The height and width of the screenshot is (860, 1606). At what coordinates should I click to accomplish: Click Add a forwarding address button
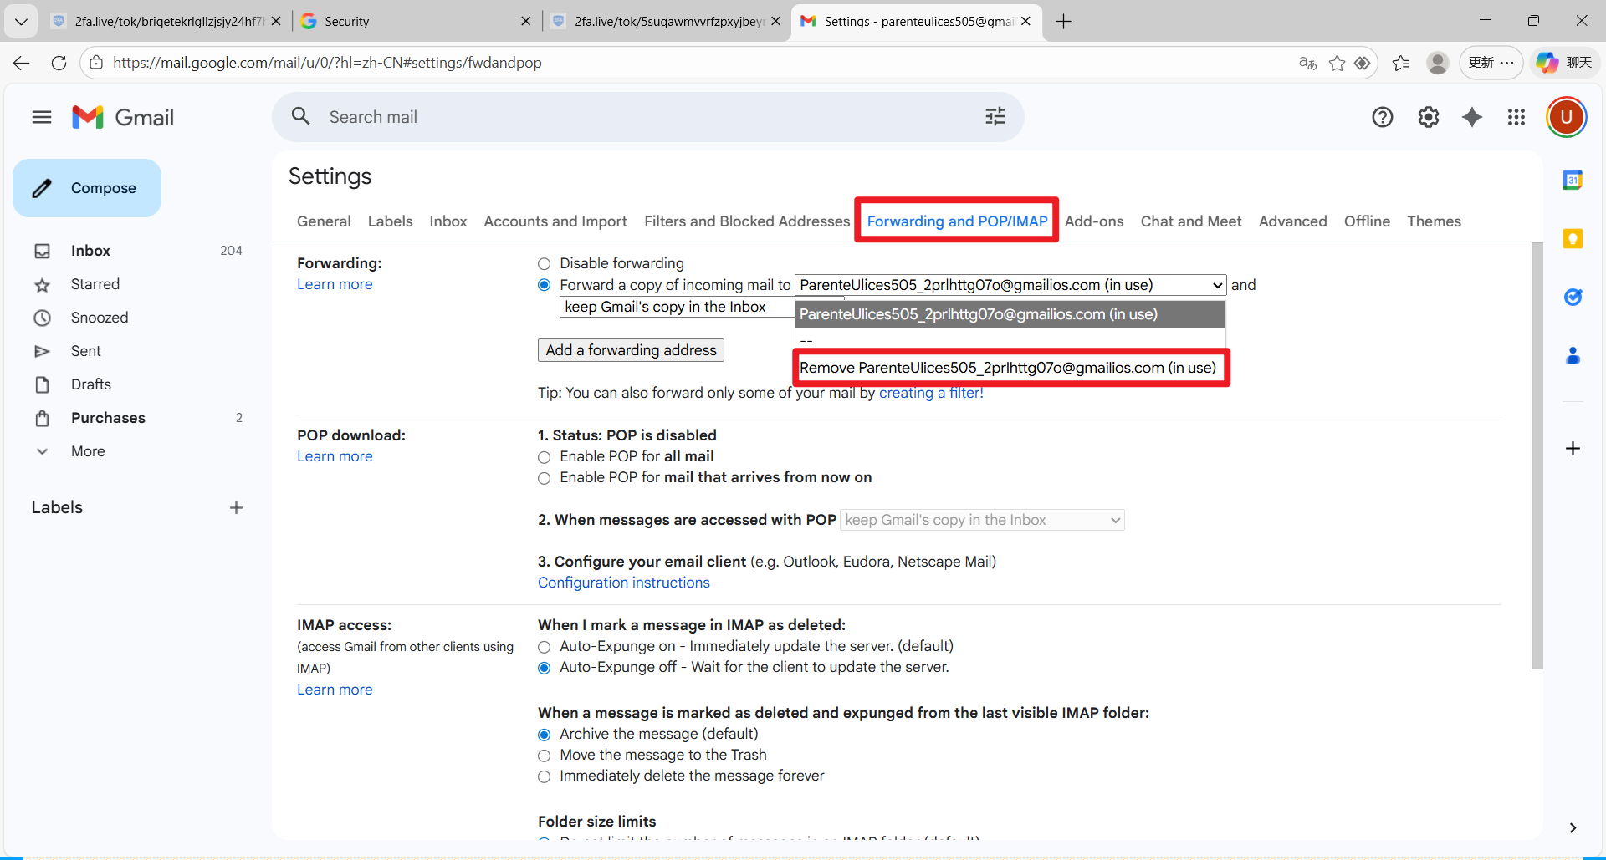tap(631, 350)
